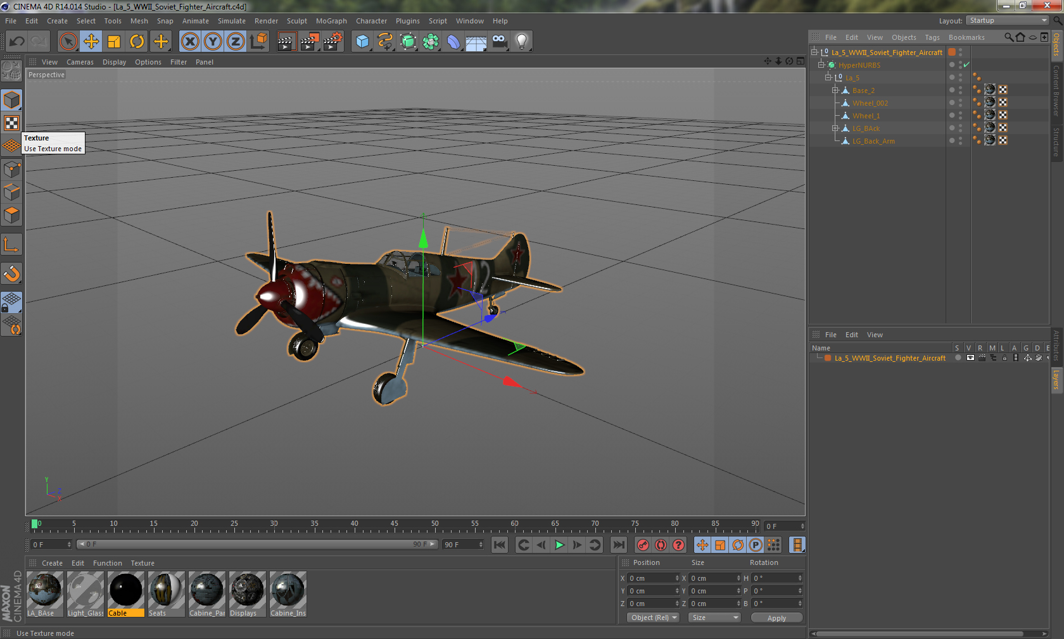Image resolution: width=1064 pixels, height=639 pixels.
Task: Click the preview range slider bar
Action: [x=257, y=544]
